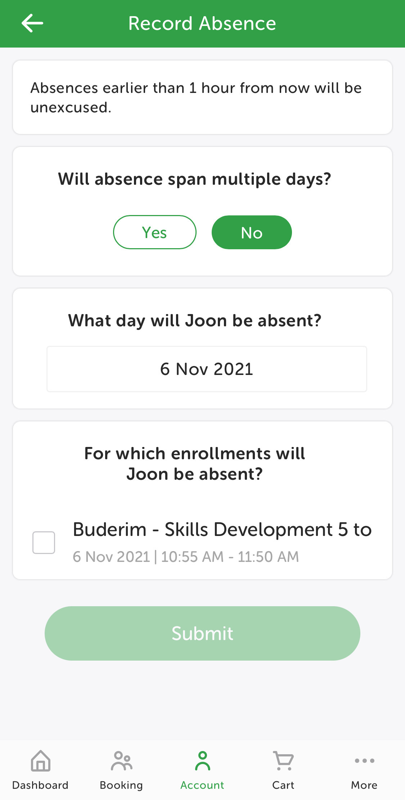Tap the back arrow in header

[32, 23]
